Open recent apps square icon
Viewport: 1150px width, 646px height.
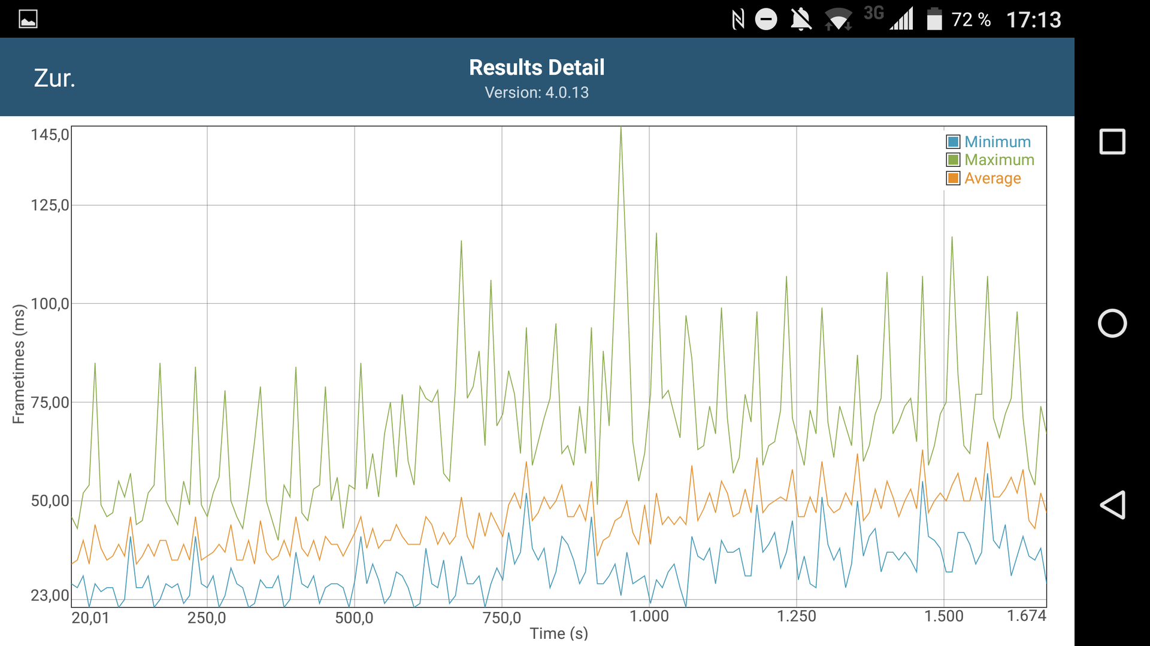pyautogui.click(x=1112, y=142)
